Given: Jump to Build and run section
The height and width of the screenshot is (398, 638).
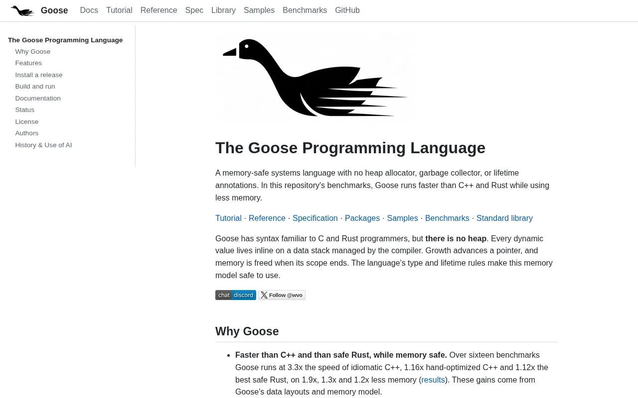Looking at the screenshot, I should coord(35,87).
